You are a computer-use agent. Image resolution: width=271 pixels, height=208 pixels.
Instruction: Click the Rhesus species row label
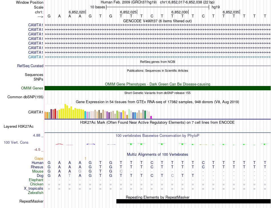coord(37,167)
